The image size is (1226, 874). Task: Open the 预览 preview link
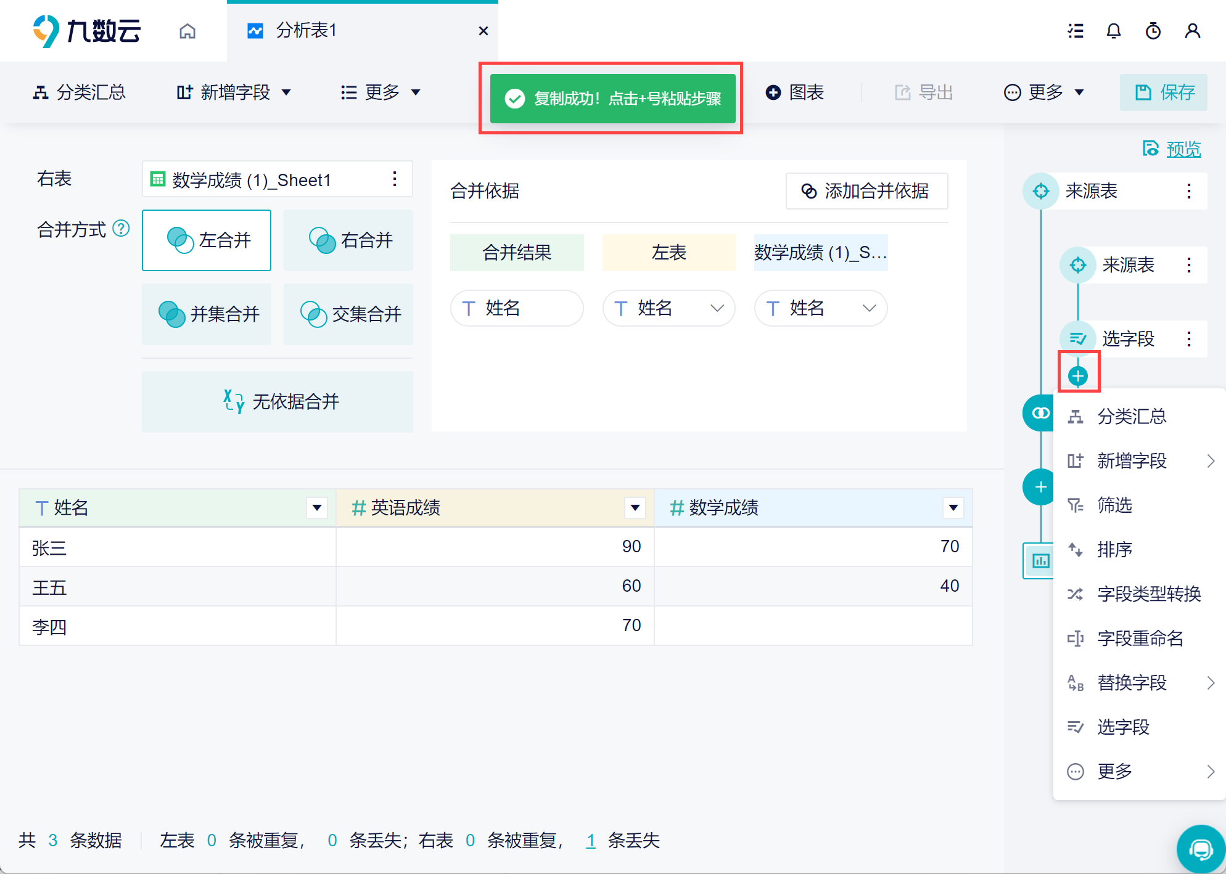point(1183,149)
